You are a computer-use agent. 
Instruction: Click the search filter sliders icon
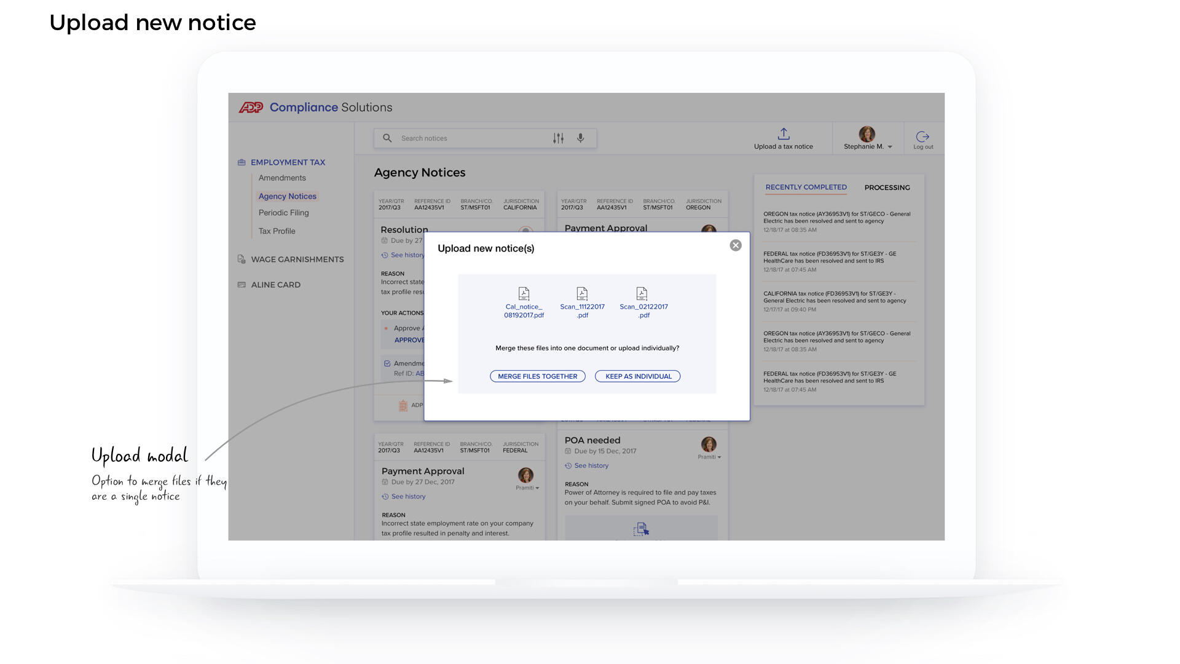coord(558,138)
